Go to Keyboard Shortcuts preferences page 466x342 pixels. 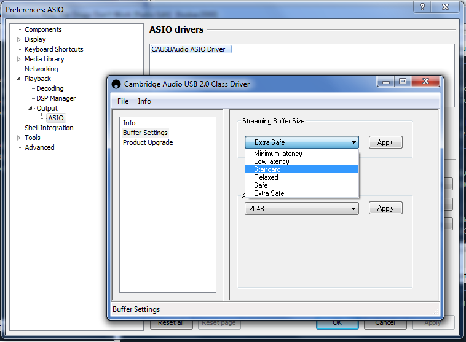54,49
